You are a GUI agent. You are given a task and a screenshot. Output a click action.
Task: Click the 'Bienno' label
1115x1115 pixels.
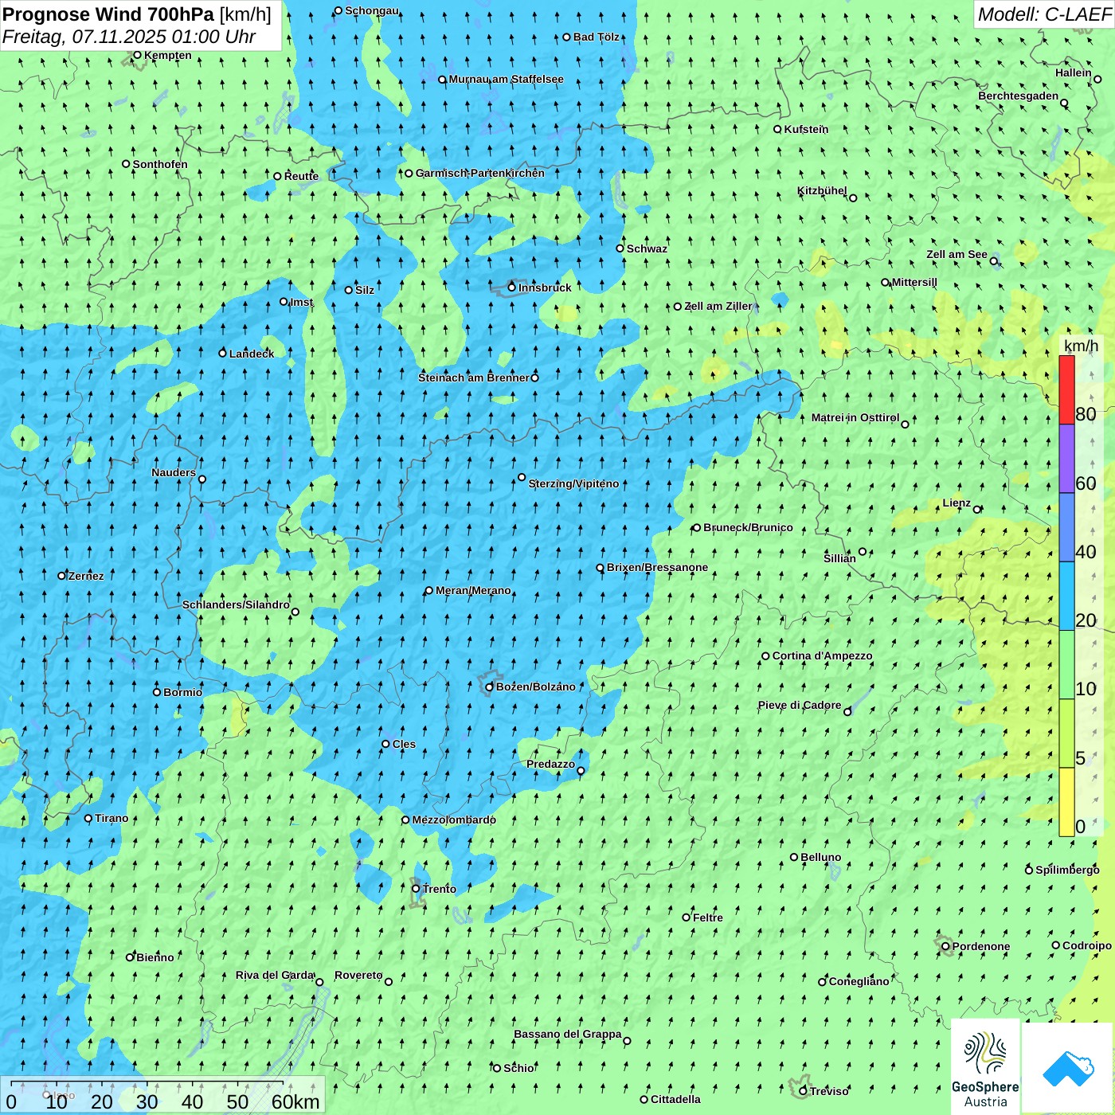155,957
